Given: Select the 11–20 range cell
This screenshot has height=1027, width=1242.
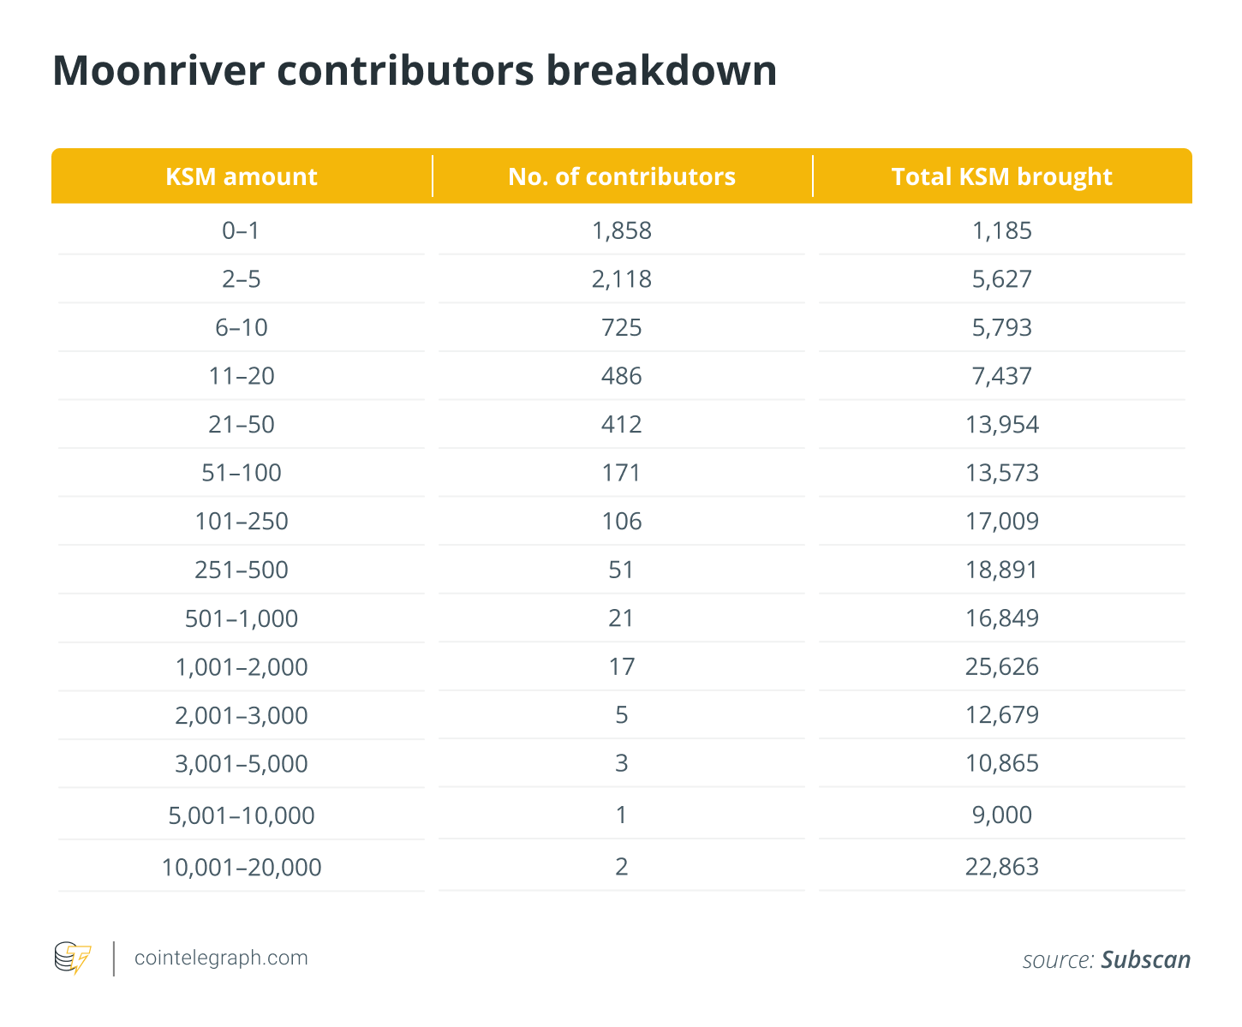Looking at the screenshot, I should [242, 376].
